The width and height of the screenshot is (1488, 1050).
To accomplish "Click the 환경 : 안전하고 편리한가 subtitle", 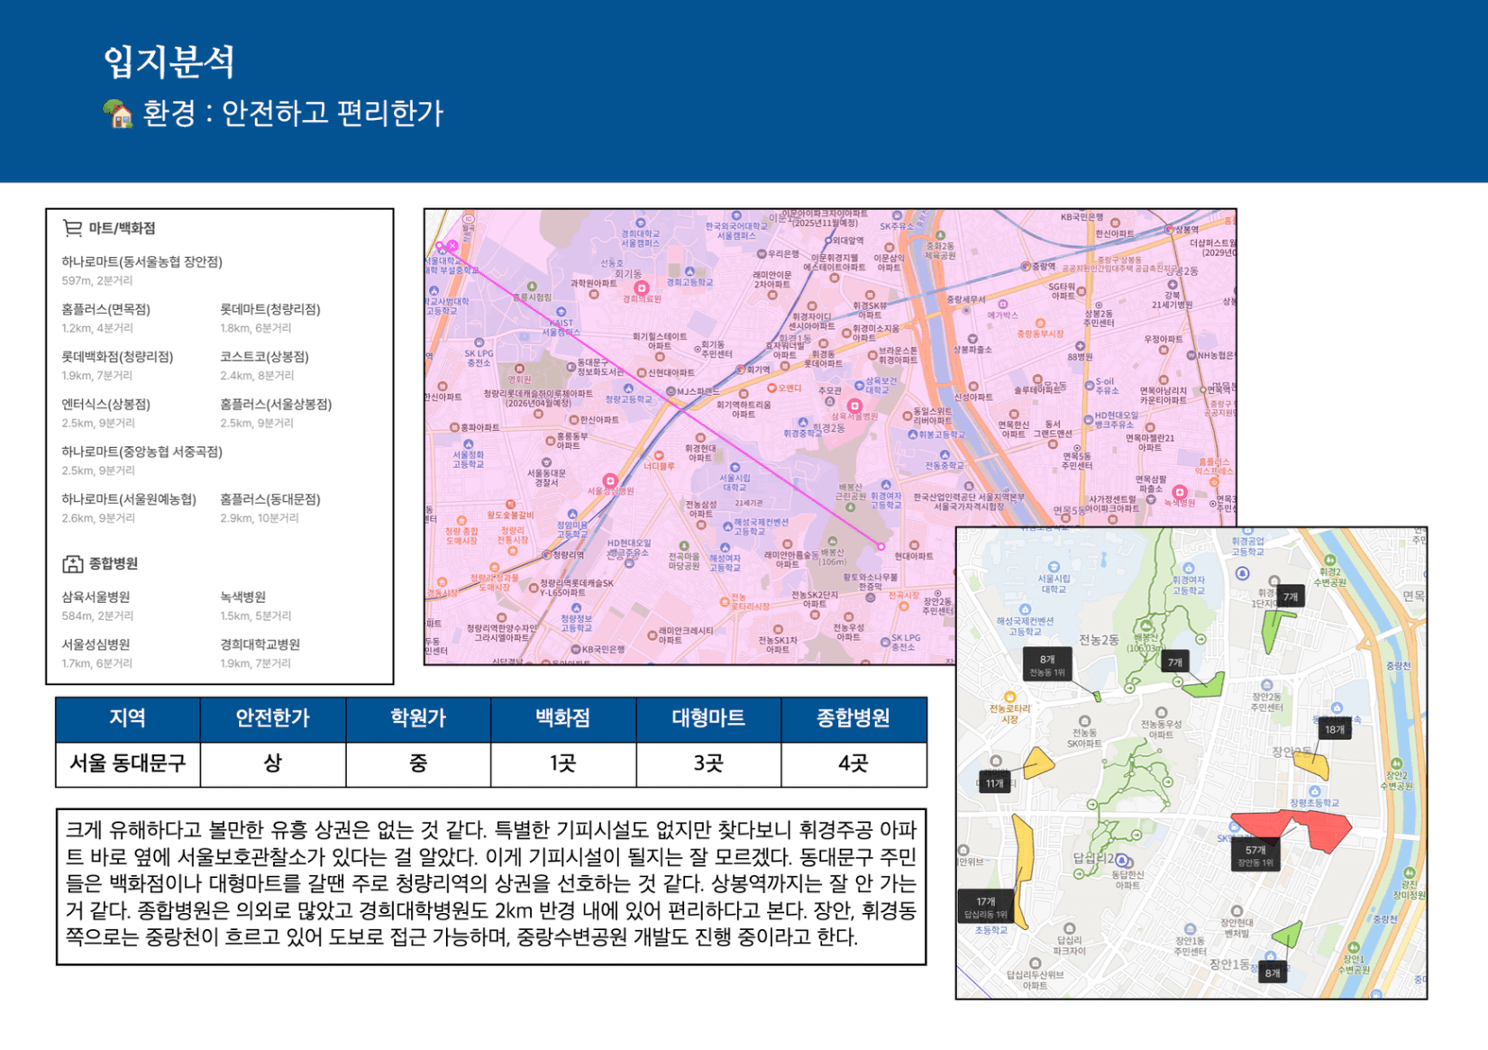I will coord(293,114).
